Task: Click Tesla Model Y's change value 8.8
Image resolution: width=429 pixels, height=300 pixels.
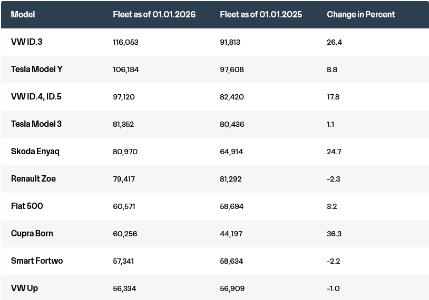Action: (x=332, y=69)
